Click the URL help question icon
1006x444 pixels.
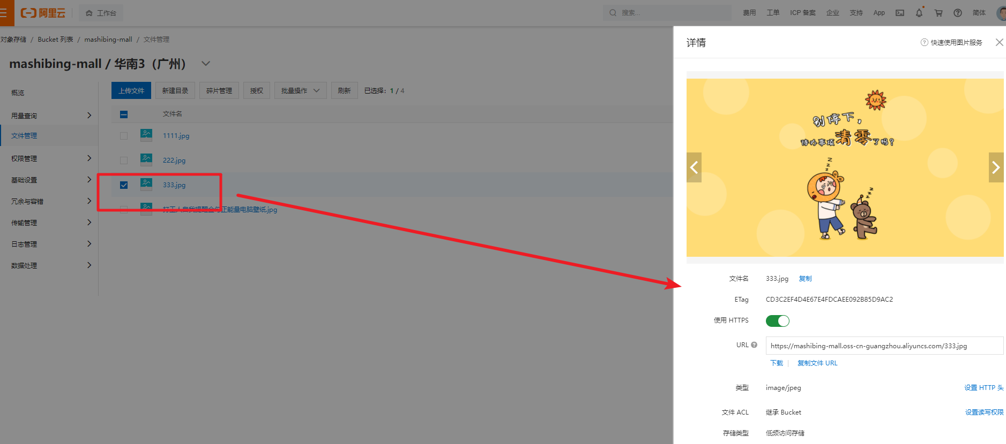click(754, 345)
